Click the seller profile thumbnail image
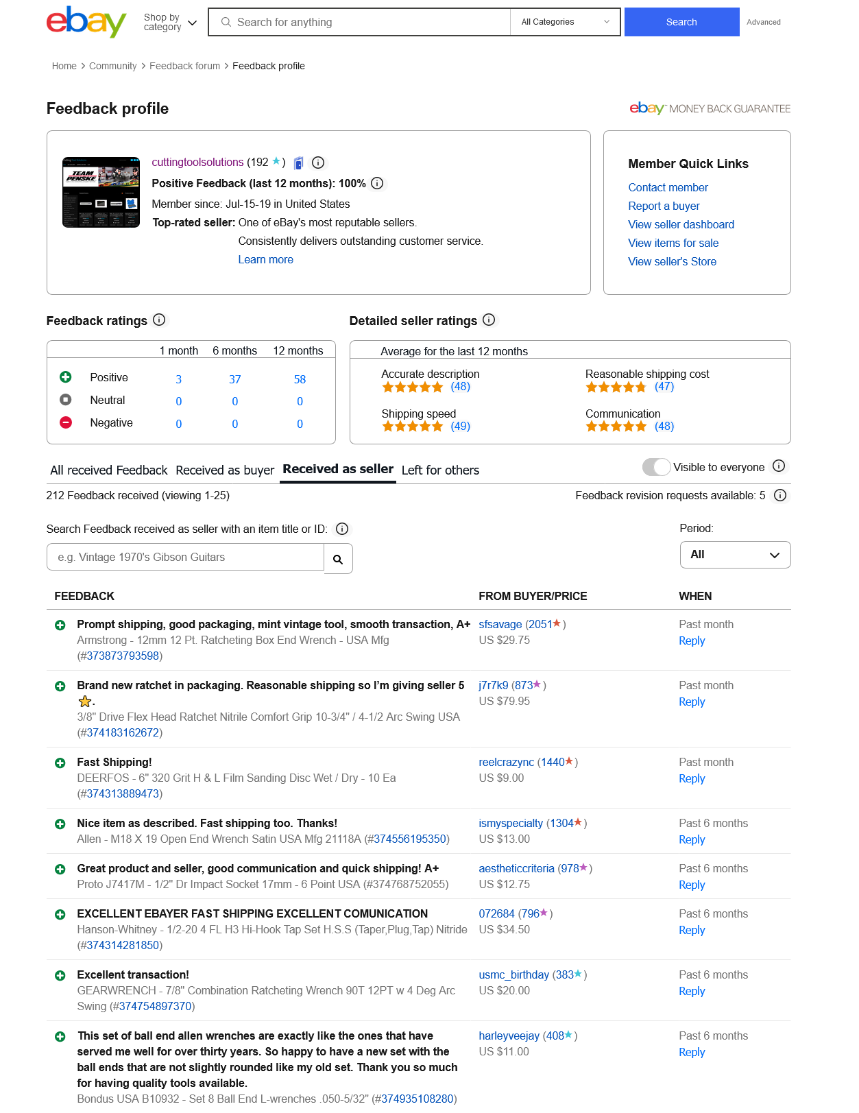Screen dimensions: 859x1113 [101, 192]
